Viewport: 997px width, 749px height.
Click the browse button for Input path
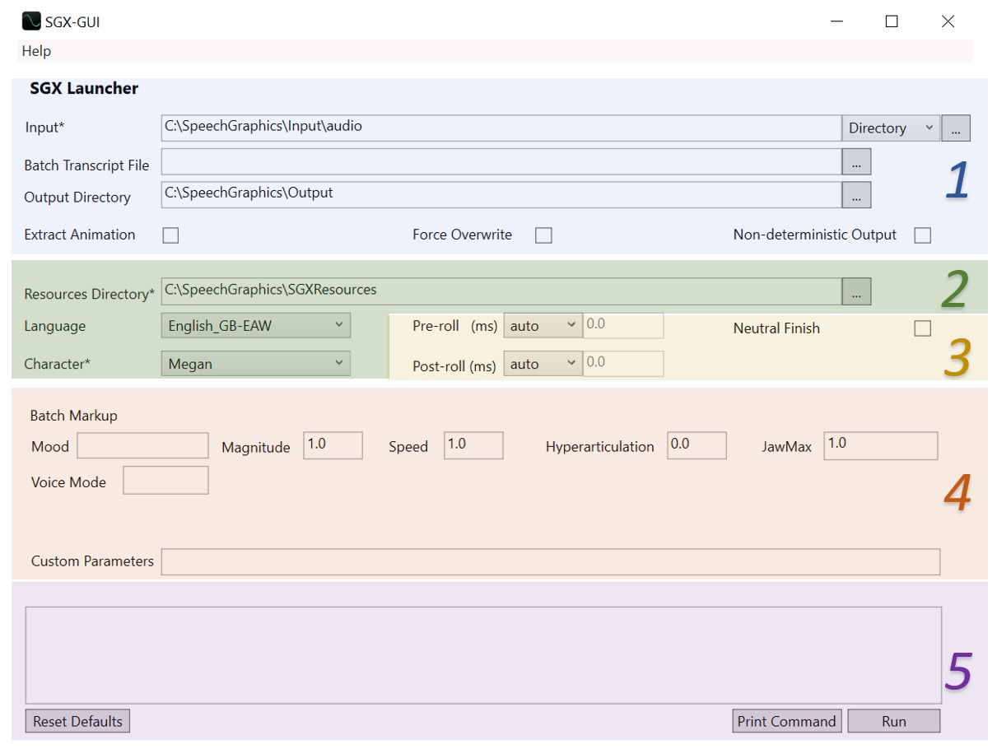click(x=955, y=128)
